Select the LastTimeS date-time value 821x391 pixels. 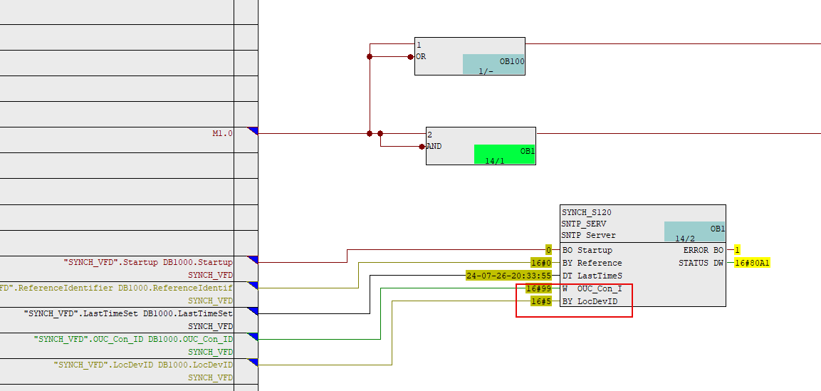click(x=508, y=276)
